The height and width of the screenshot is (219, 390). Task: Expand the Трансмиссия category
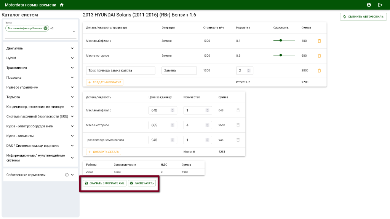(x=72, y=68)
